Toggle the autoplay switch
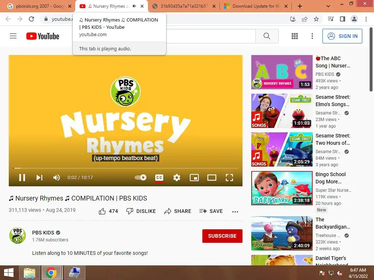This screenshot has height=280, width=374. [x=141, y=178]
